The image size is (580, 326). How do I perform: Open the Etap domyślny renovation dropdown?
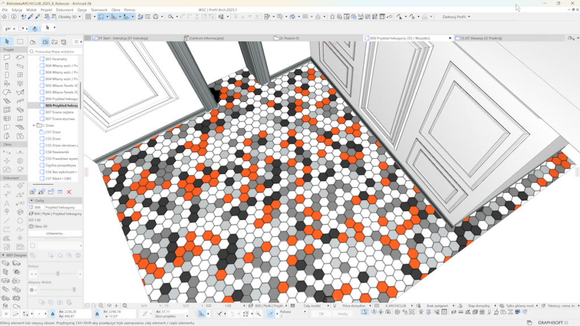pos(495,306)
